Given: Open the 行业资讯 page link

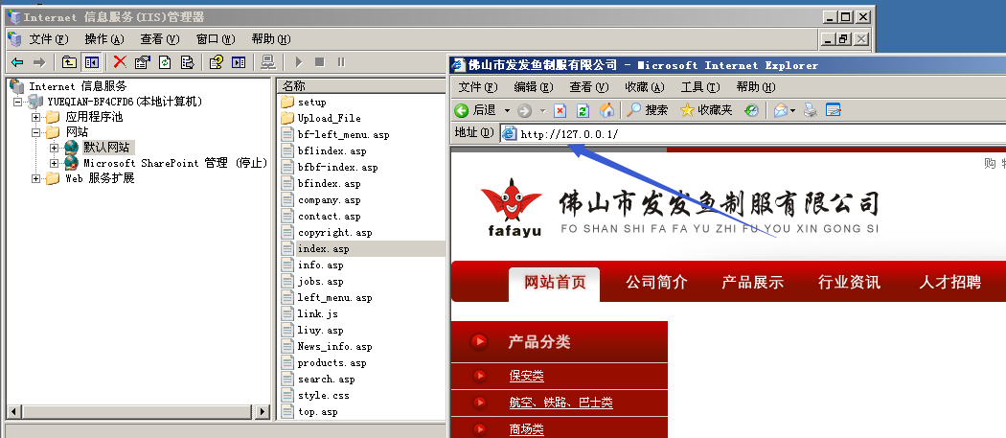Looking at the screenshot, I should (x=849, y=282).
